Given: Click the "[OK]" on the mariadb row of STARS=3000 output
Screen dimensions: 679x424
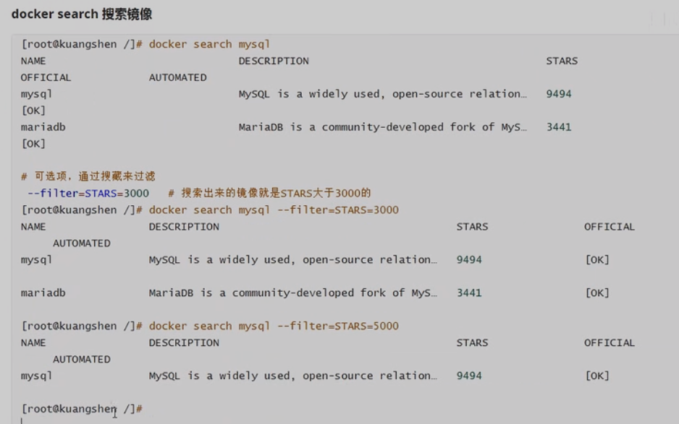Looking at the screenshot, I should click(x=597, y=293).
